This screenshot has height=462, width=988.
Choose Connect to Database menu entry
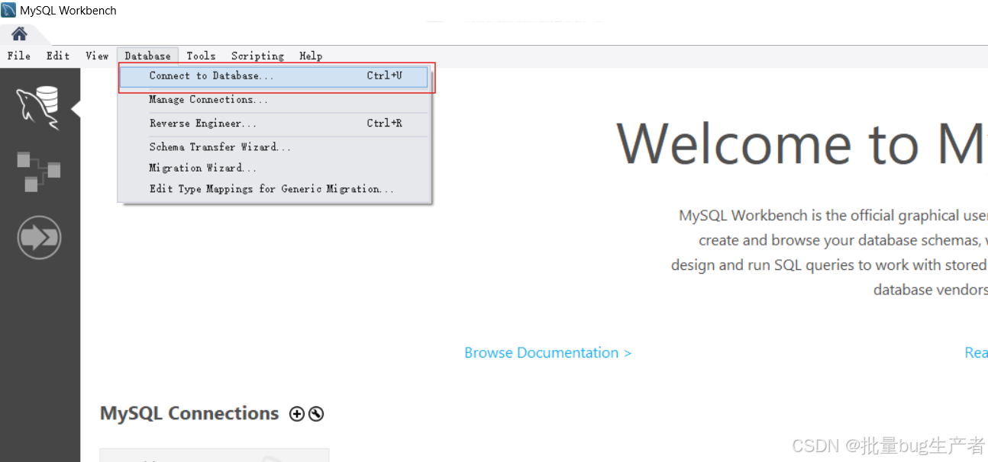[274, 76]
